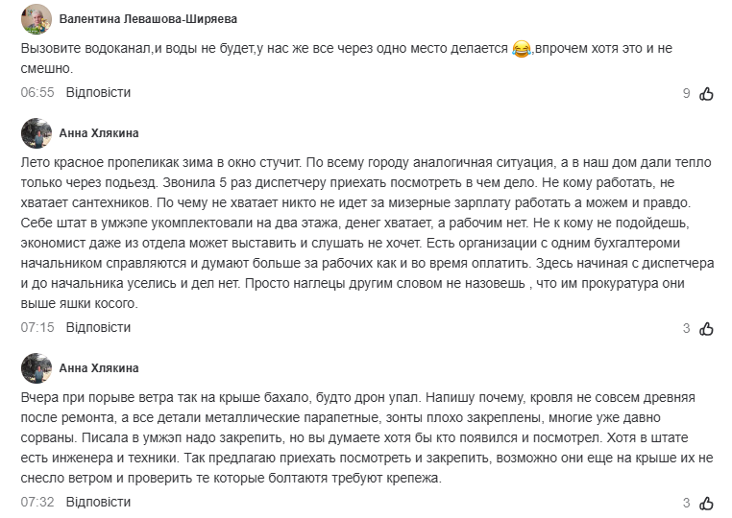Click Анна Хлякина's name above 'Вчера при порыве' comment
The height and width of the screenshot is (518, 732).
click(99, 368)
